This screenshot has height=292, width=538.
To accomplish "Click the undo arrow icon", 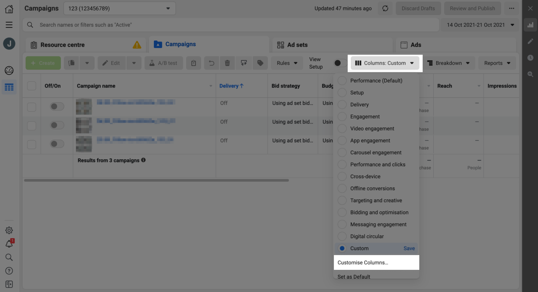I will [x=211, y=63].
